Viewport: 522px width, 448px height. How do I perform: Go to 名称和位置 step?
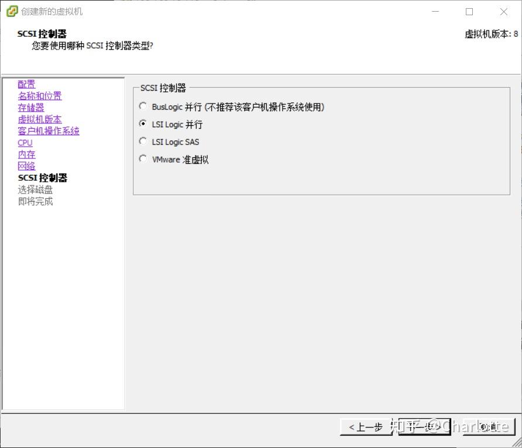40,95
